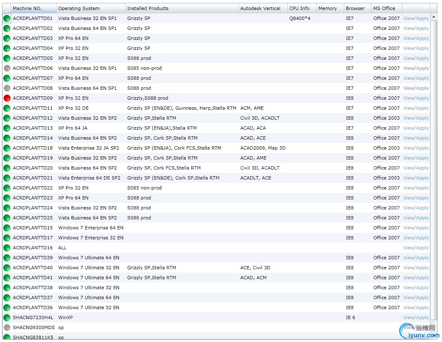The width and height of the screenshot is (442, 342).
Task: Click green status icon for ACRDPLANTTD38
Action: click(7, 288)
